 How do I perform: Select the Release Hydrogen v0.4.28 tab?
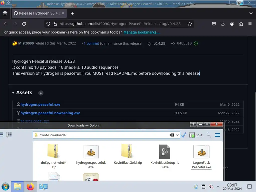[39, 13]
